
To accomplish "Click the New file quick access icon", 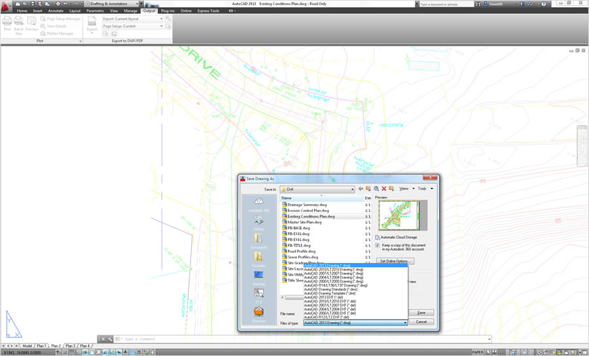I will (18, 4).
